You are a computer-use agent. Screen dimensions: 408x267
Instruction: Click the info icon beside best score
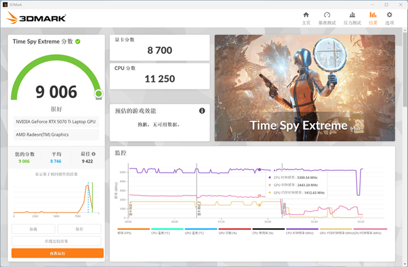[93, 154]
